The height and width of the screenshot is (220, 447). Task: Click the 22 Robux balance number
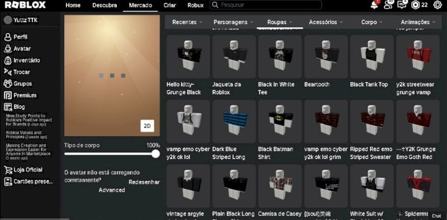coord(425,5)
